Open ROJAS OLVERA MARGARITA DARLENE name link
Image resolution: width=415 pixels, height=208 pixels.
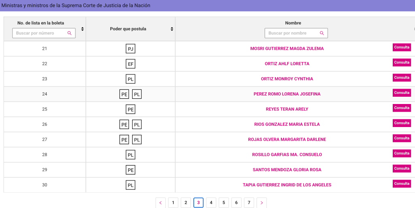click(287, 140)
